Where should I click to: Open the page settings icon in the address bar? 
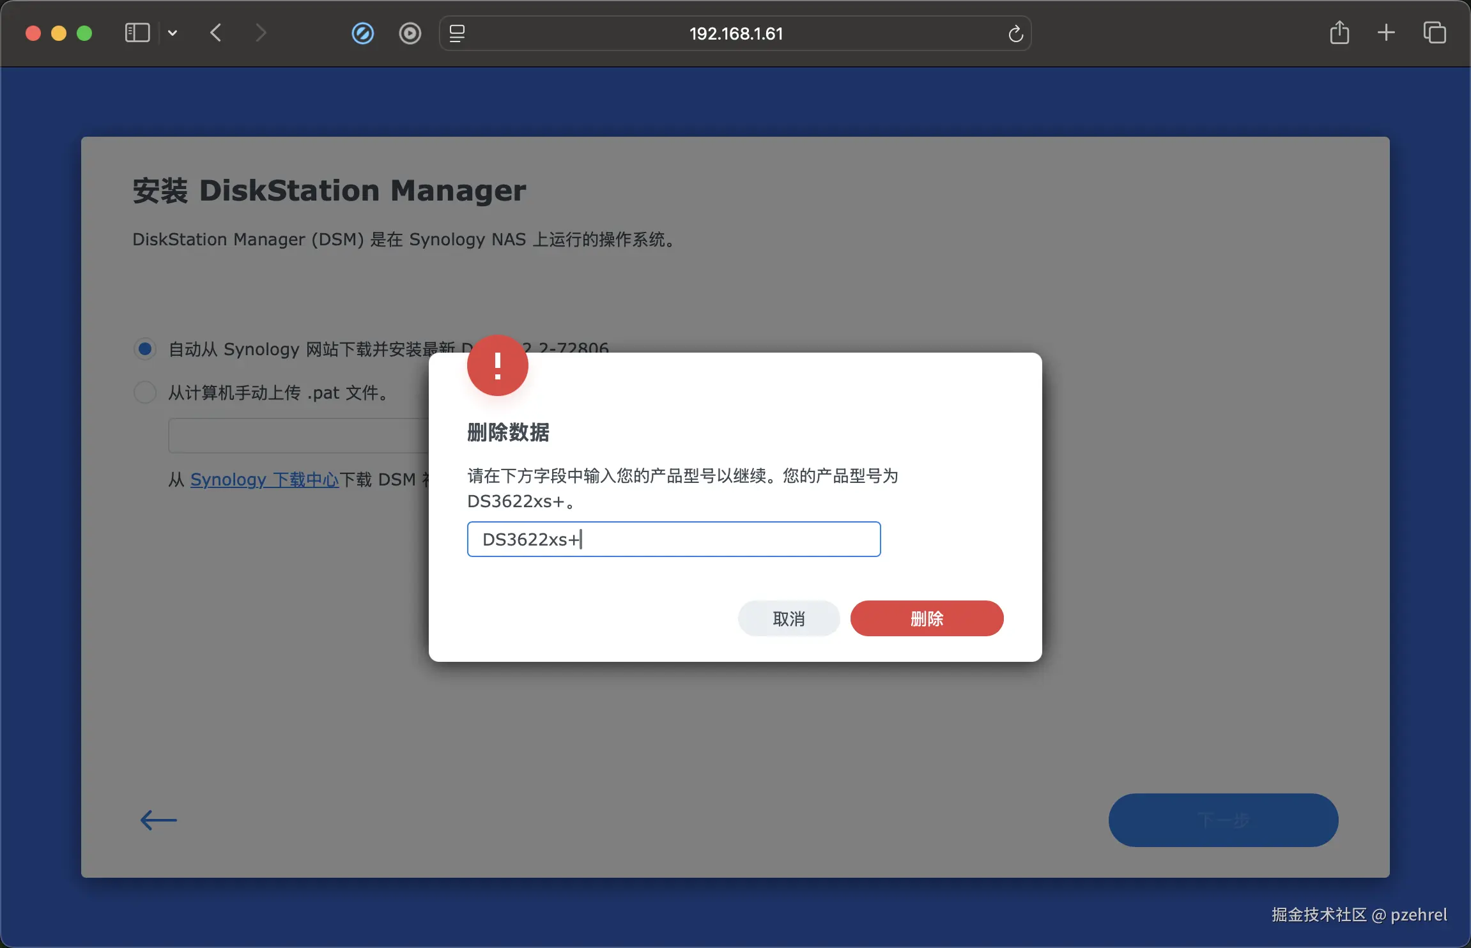[457, 33]
